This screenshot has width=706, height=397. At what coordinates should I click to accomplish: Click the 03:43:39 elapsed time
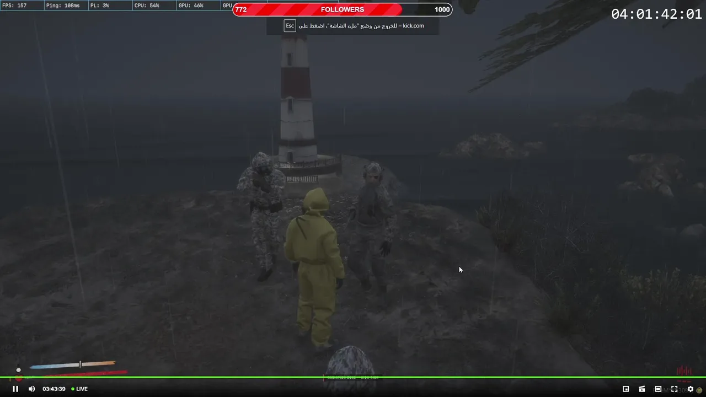tap(54, 389)
